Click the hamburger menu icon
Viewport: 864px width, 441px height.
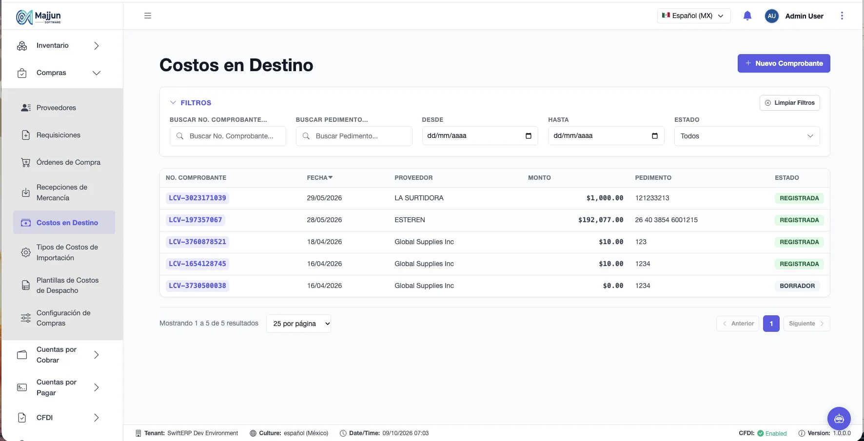pos(148,16)
